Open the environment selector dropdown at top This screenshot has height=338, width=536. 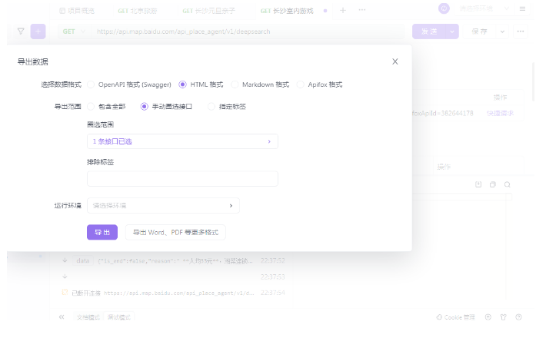[x=484, y=8]
